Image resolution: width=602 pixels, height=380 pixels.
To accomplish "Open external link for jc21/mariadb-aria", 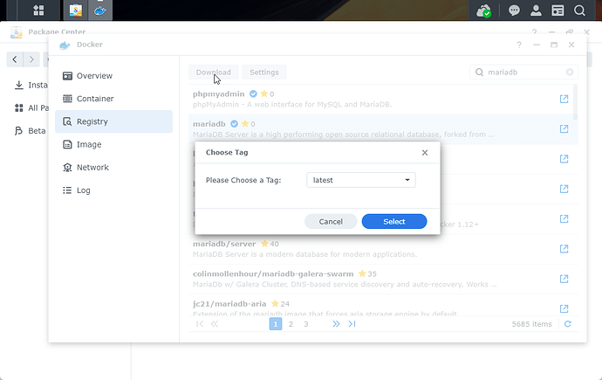I will coord(564,308).
